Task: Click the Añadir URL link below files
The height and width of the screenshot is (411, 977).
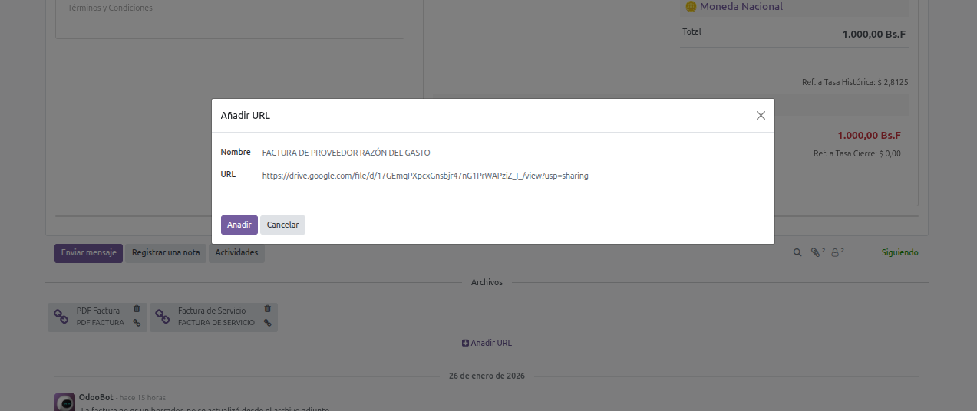Action: click(487, 343)
